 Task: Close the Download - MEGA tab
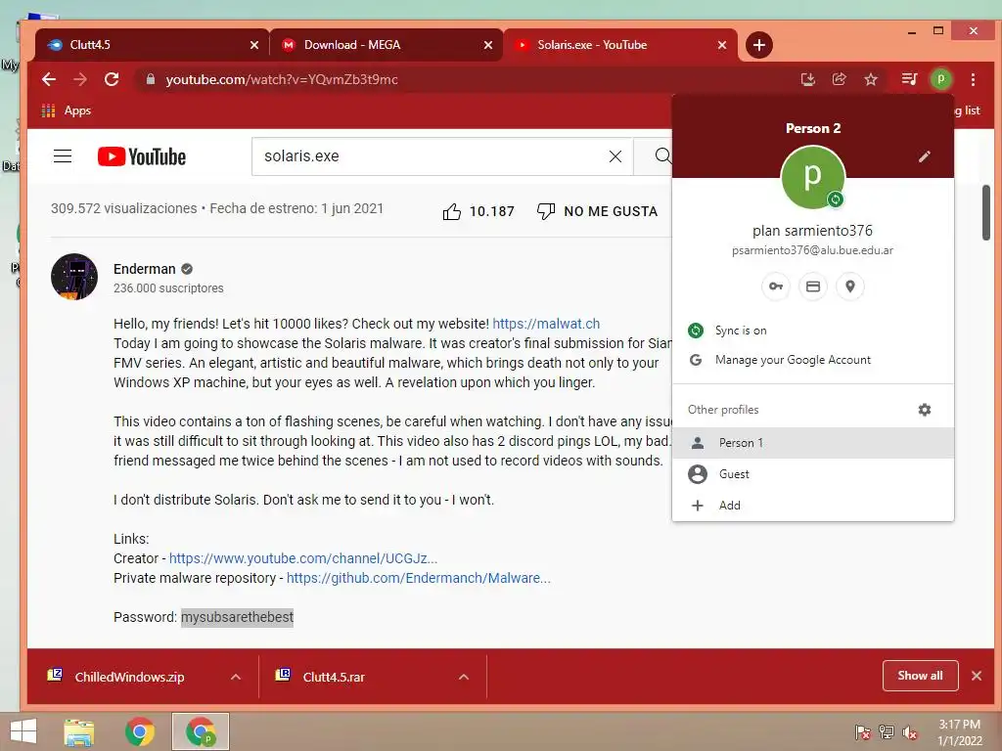488,45
